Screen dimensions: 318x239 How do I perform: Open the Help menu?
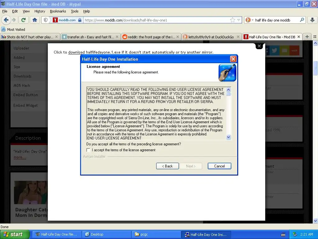click(86, 11)
